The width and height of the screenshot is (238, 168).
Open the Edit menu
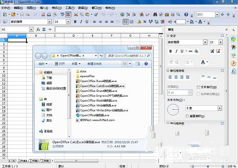18,8
